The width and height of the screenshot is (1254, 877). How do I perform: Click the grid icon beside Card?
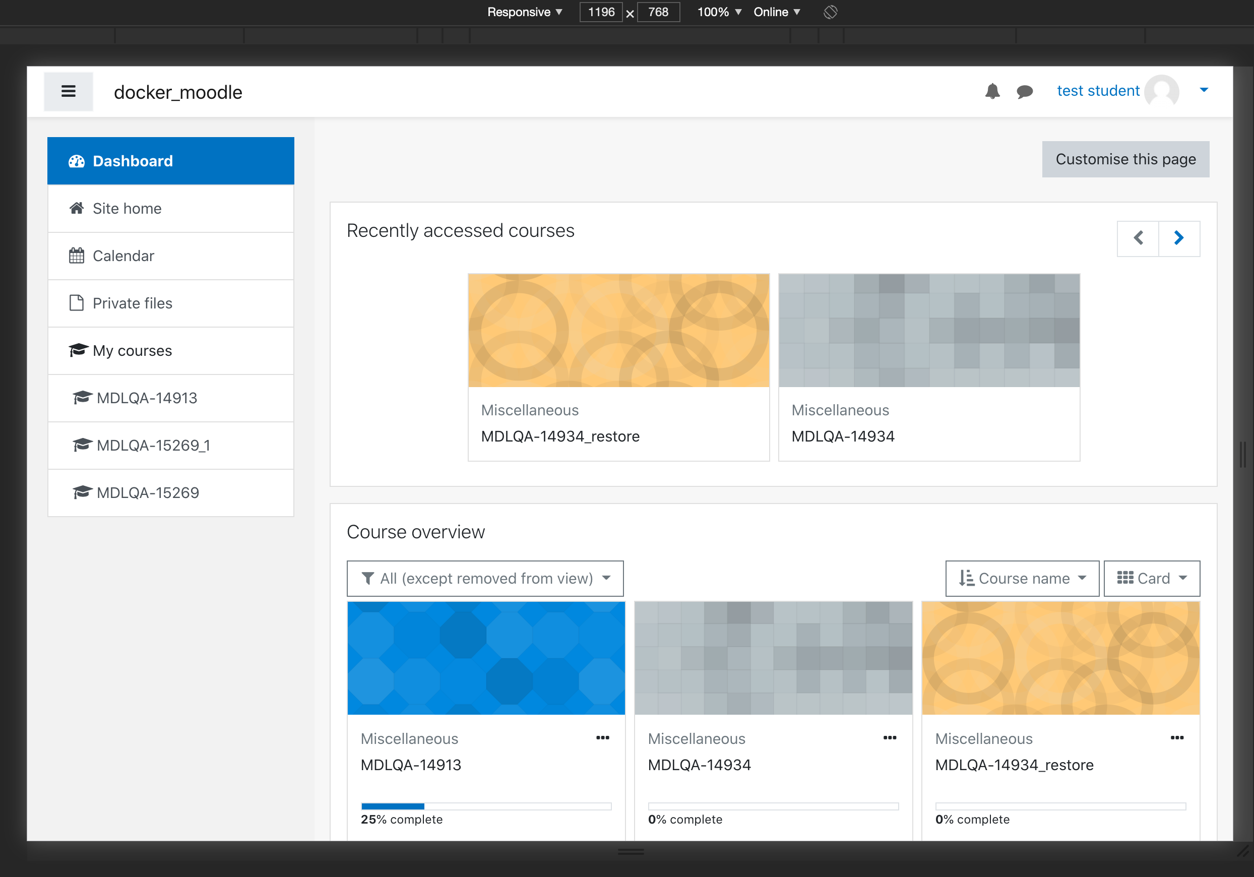pos(1125,578)
